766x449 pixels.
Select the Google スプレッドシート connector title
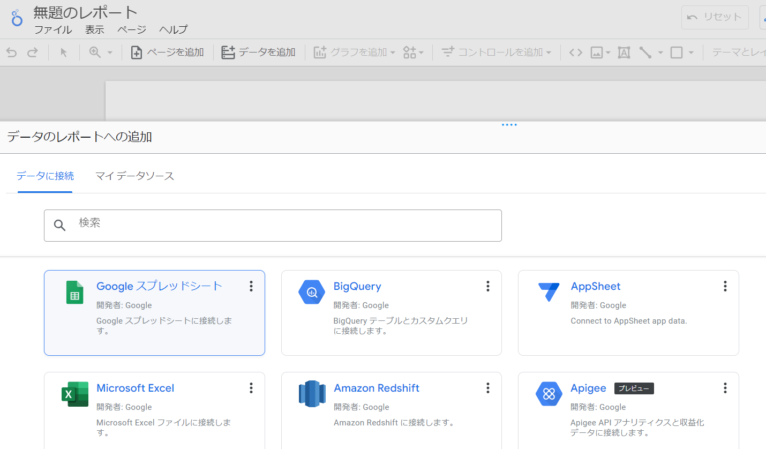click(x=159, y=286)
